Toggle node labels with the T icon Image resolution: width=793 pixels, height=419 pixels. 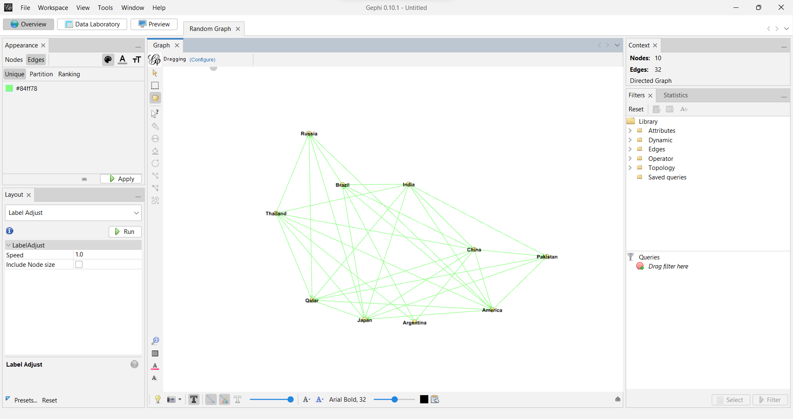194,399
